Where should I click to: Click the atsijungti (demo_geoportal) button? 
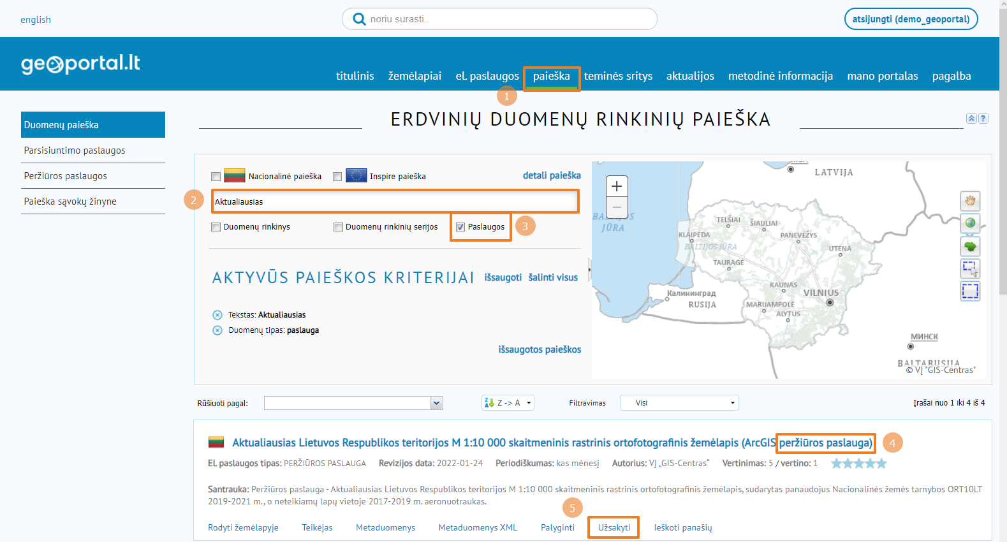pyautogui.click(x=910, y=19)
